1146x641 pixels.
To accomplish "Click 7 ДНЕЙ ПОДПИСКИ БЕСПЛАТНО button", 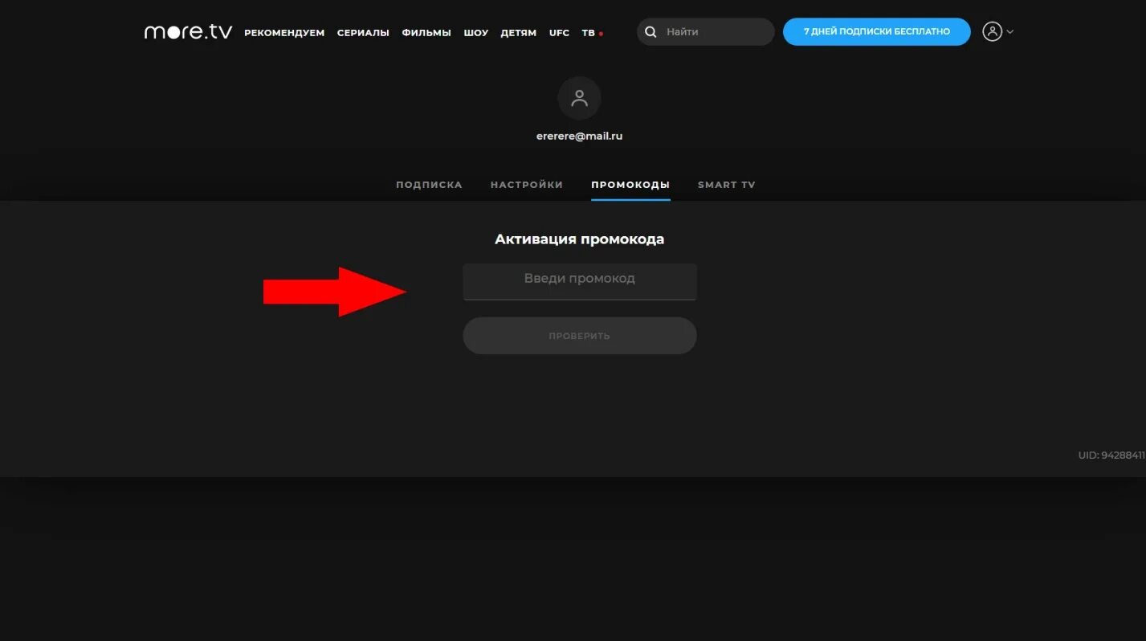I will [x=877, y=31].
